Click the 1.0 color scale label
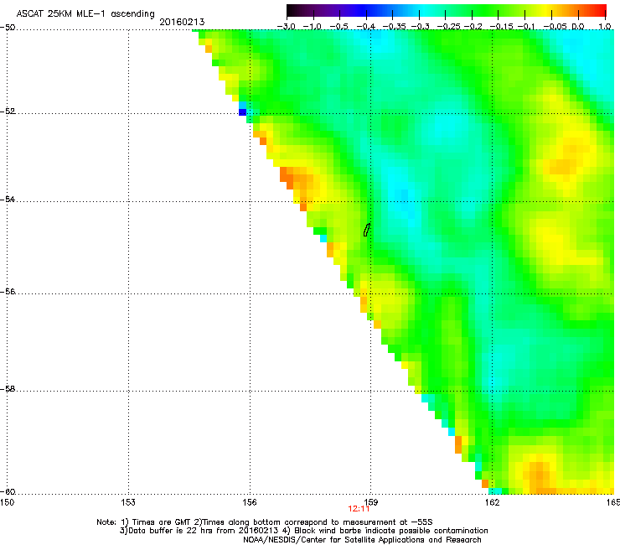This screenshot has height=545, width=620. click(605, 27)
